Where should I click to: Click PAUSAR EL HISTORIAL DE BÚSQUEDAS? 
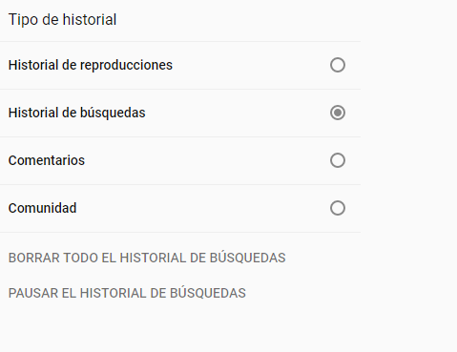point(127,293)
